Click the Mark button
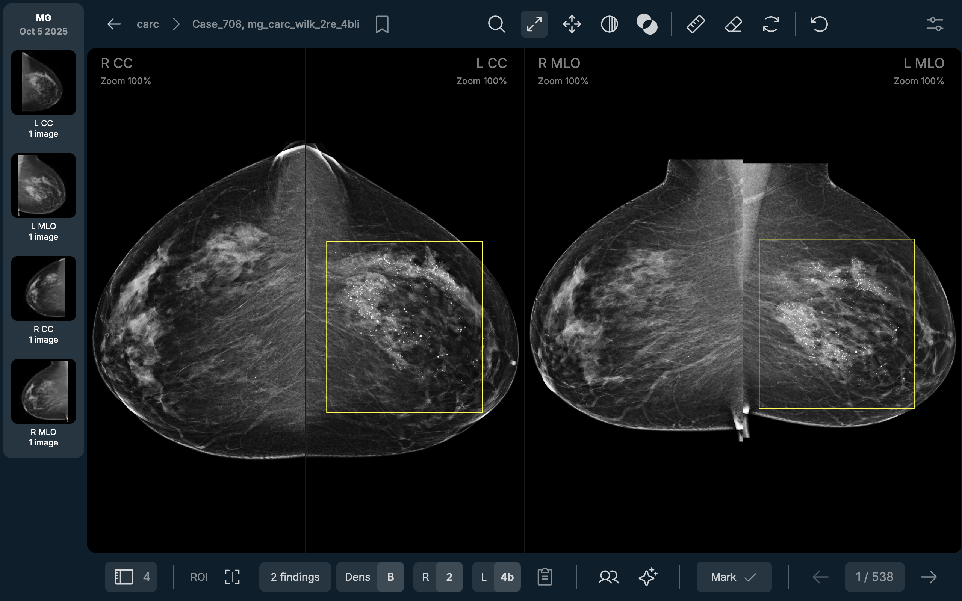The height and width of the screenshot is (601, 962). [734, 577]
